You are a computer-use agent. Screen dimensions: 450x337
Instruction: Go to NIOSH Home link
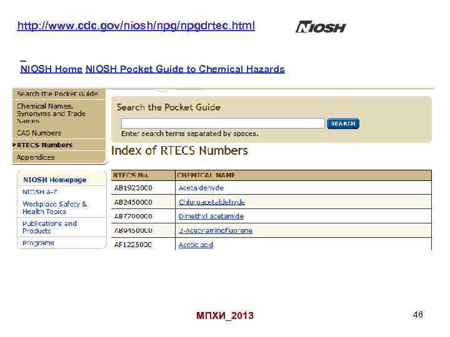tap(51, 69)
